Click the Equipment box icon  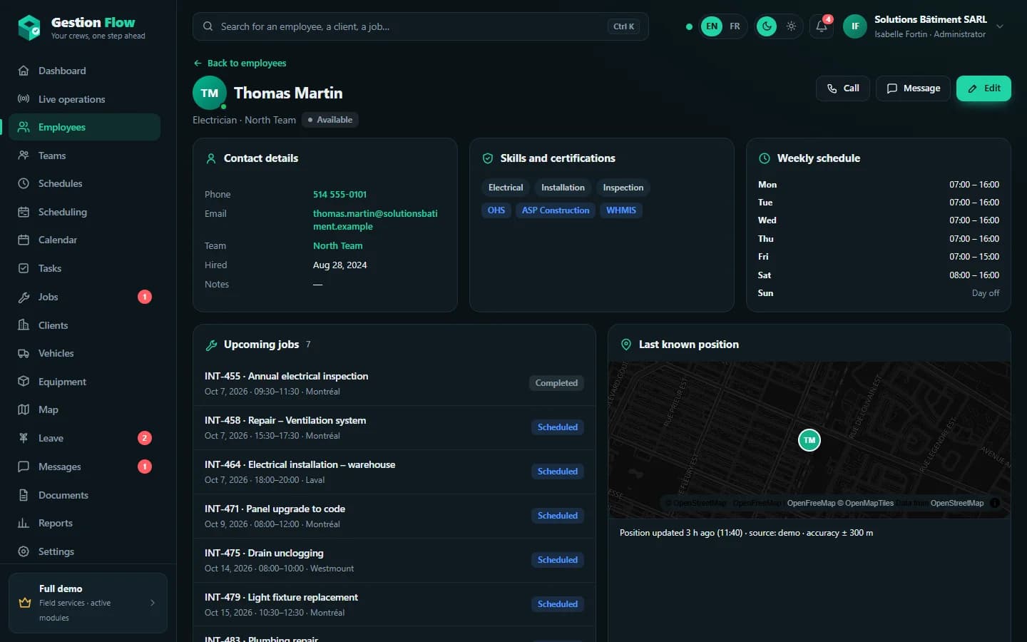point(24,382)
